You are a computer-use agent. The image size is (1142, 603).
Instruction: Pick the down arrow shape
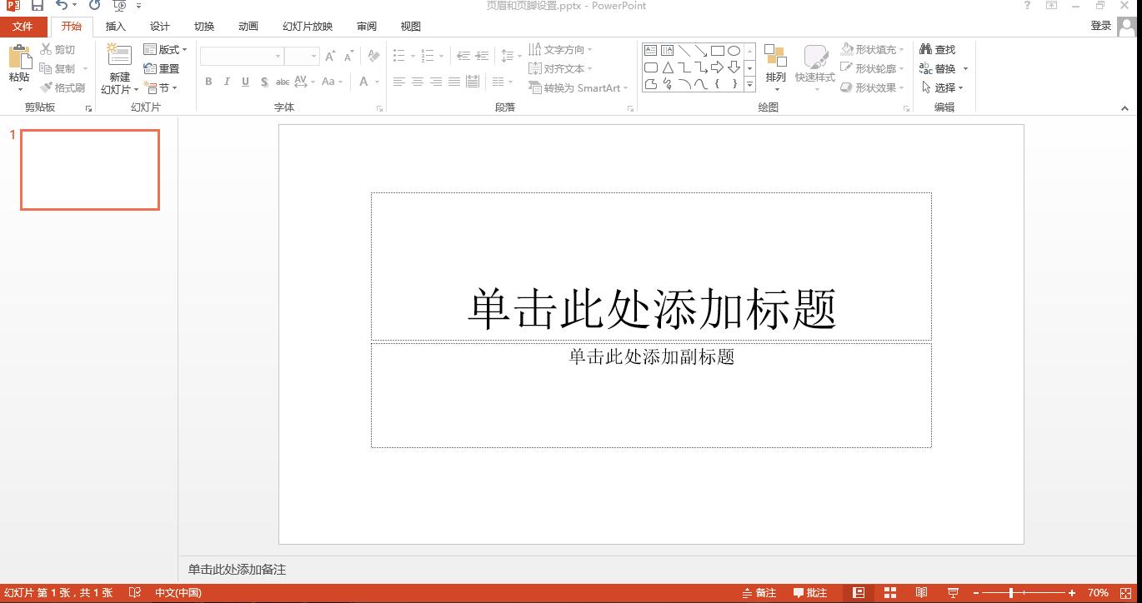[734, 67]
